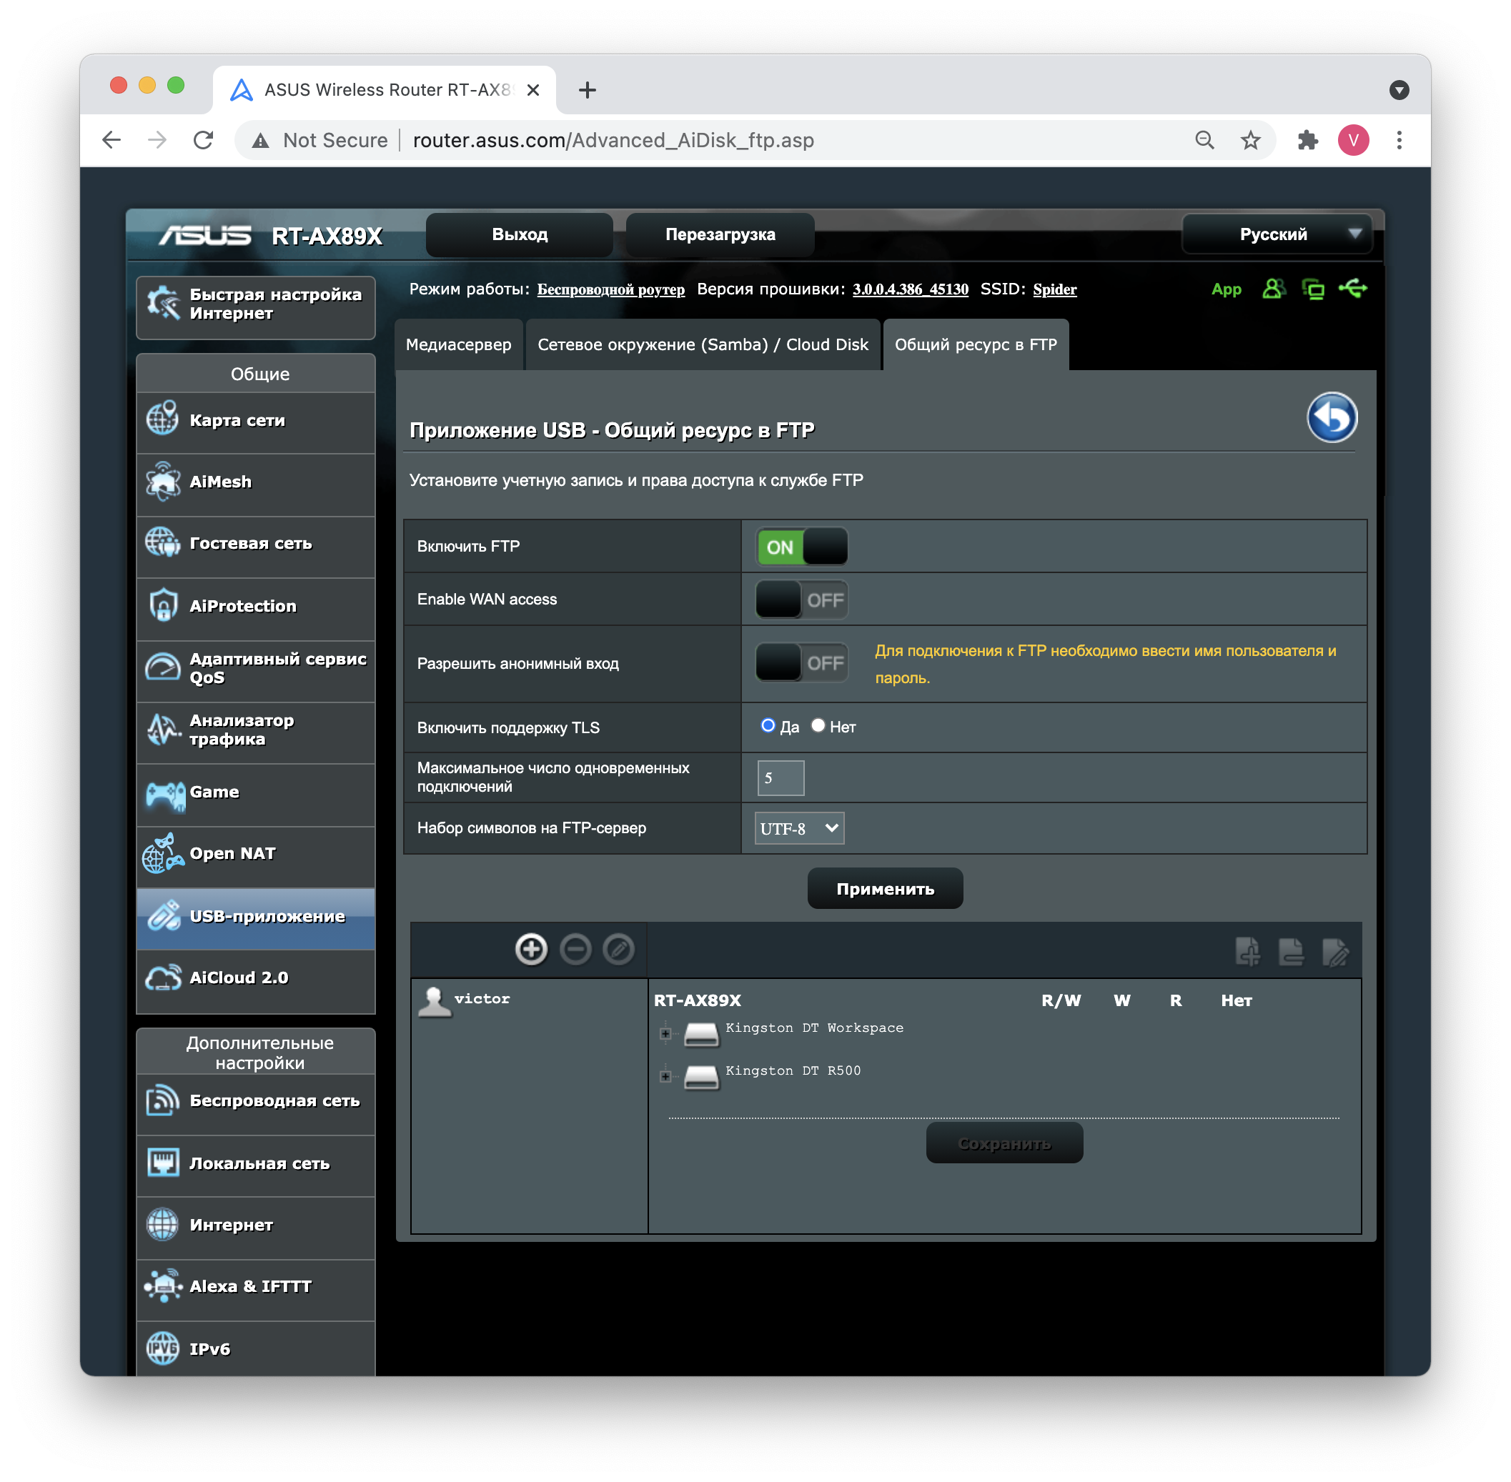Screen dimensions: 1511x1482
Task: Expand Kingston DT R500 tree node
Action: pyautogui.click(x=665, y=1076)
